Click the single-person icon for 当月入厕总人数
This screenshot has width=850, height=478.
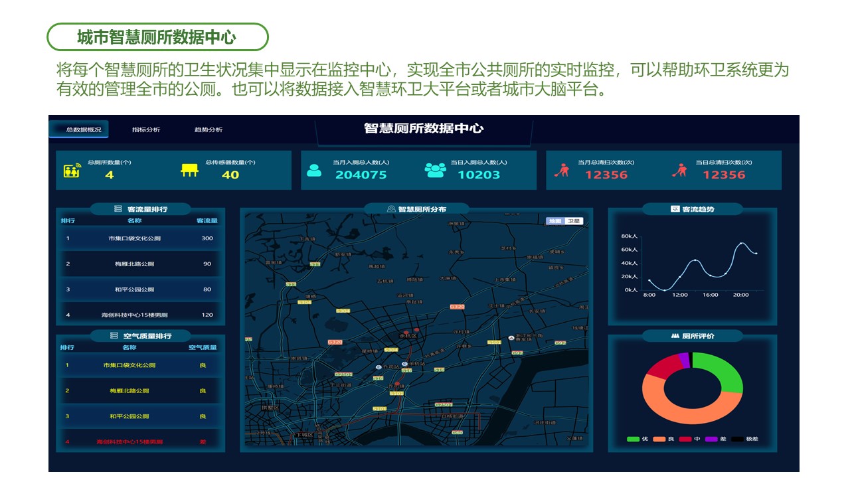click(314, 170)
